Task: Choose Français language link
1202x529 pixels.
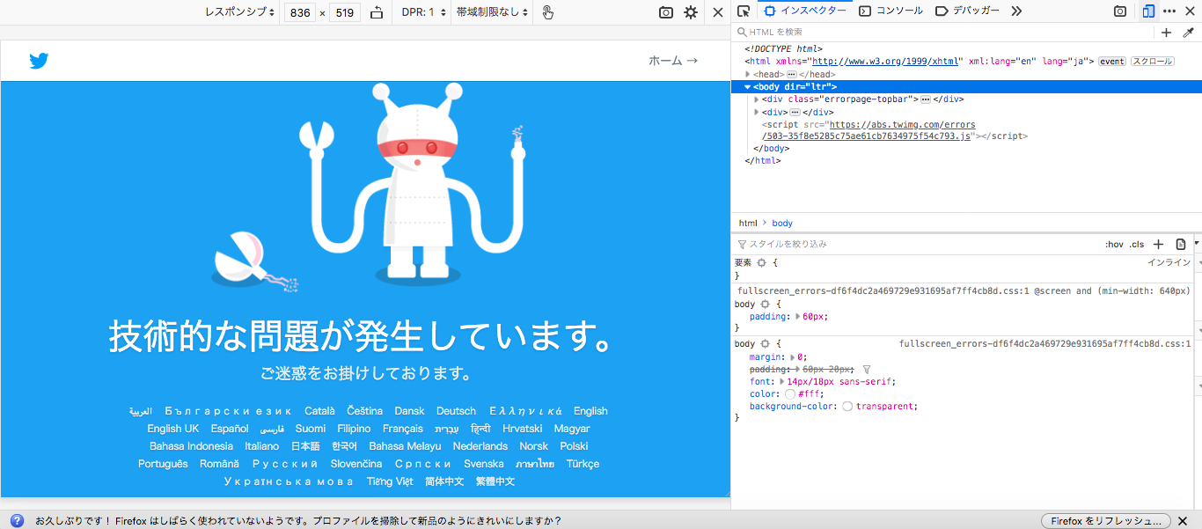Action: click(x=403, y=429)
